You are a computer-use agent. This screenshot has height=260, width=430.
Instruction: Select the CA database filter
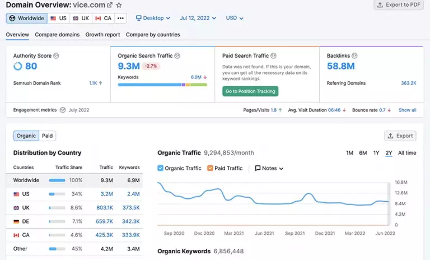click(104, 18)
